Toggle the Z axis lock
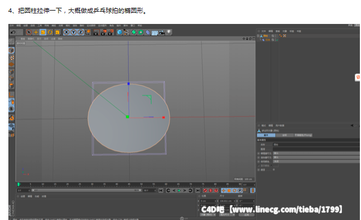 (80, 32)
